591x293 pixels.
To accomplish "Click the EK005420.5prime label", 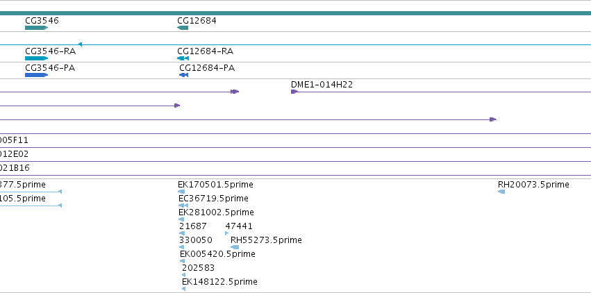I will click(x=218, y=254).
